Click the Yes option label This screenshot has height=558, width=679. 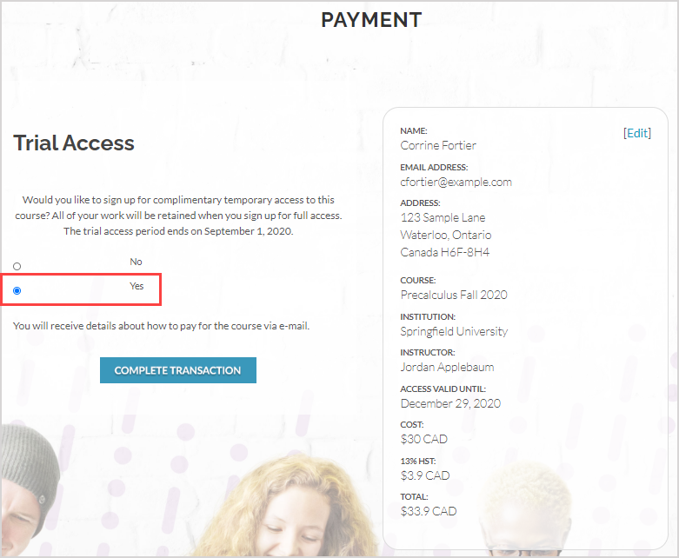(x=136, y=286)
